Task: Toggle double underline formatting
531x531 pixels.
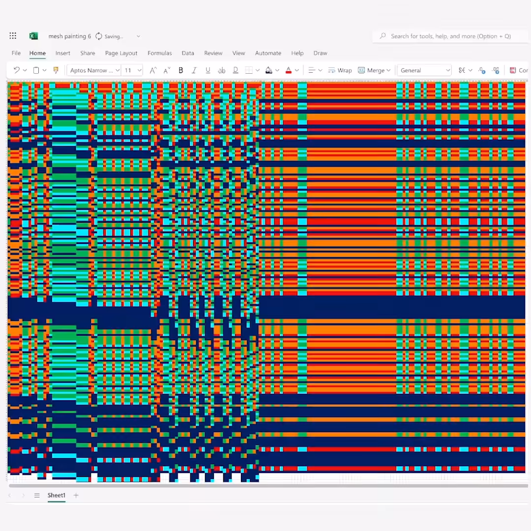Action: [x=236, y=70]
